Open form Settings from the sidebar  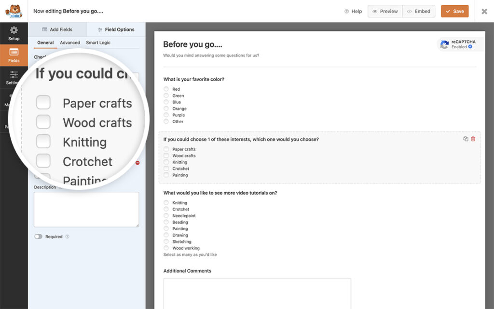pos(14,77)
